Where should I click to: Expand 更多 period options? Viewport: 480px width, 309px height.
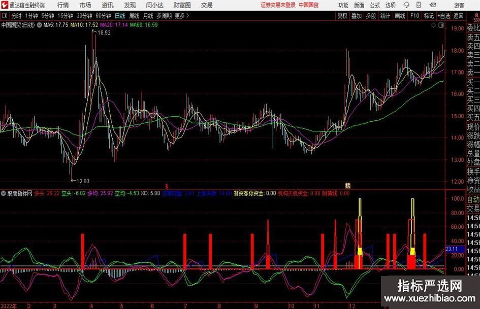click(x=182, y=16)
